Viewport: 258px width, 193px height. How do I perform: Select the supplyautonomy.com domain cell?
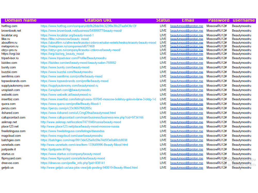coord(15,85)
